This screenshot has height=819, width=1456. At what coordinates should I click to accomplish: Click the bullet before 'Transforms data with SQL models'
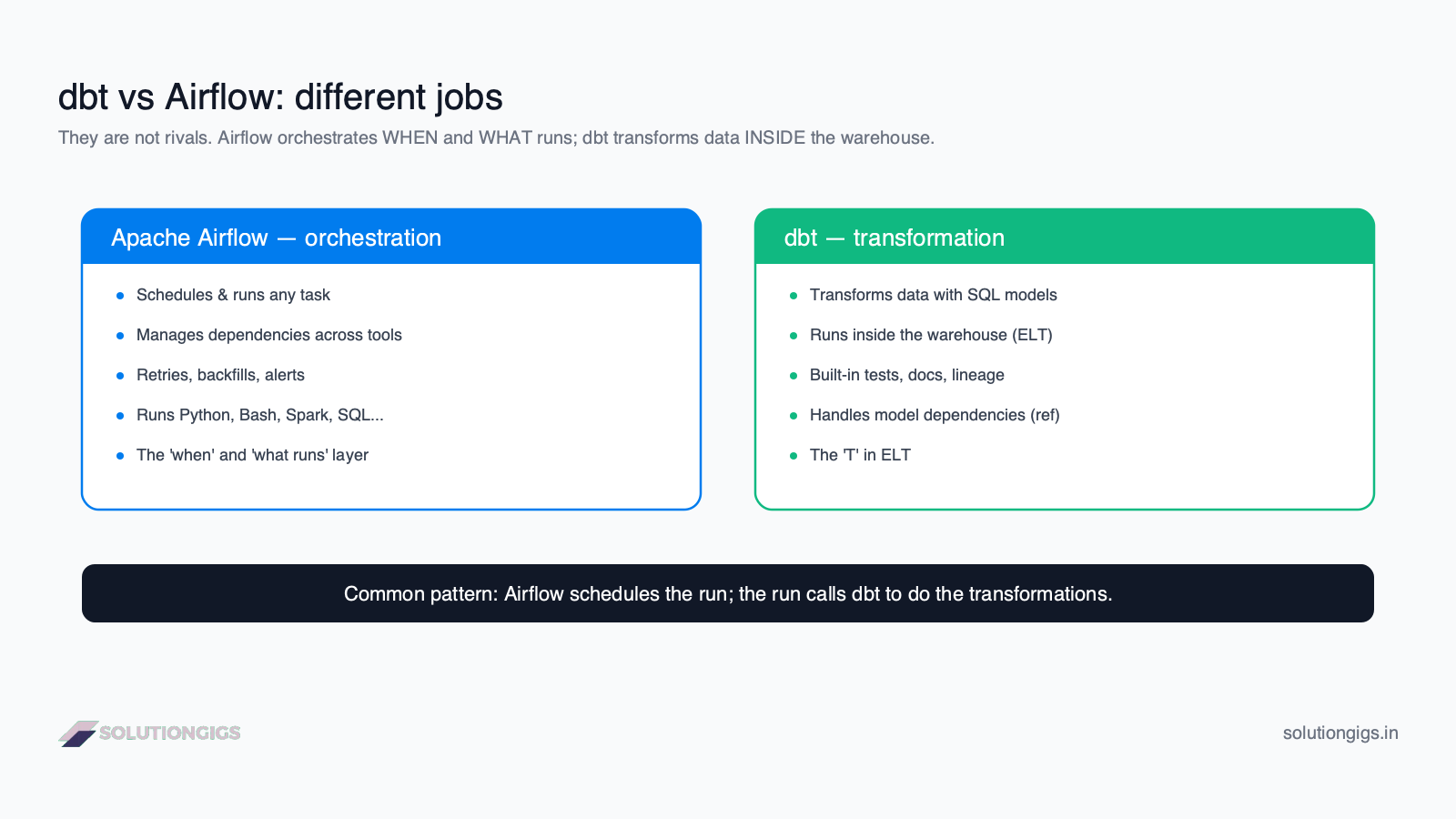coord(794,296)
